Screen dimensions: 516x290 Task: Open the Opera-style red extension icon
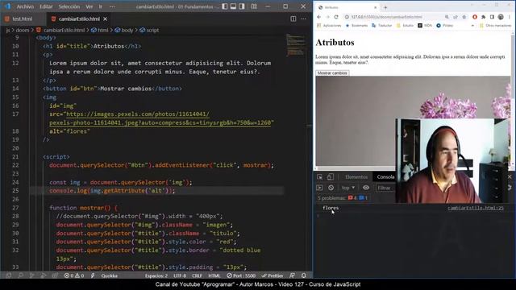click(x=475, y=17)
